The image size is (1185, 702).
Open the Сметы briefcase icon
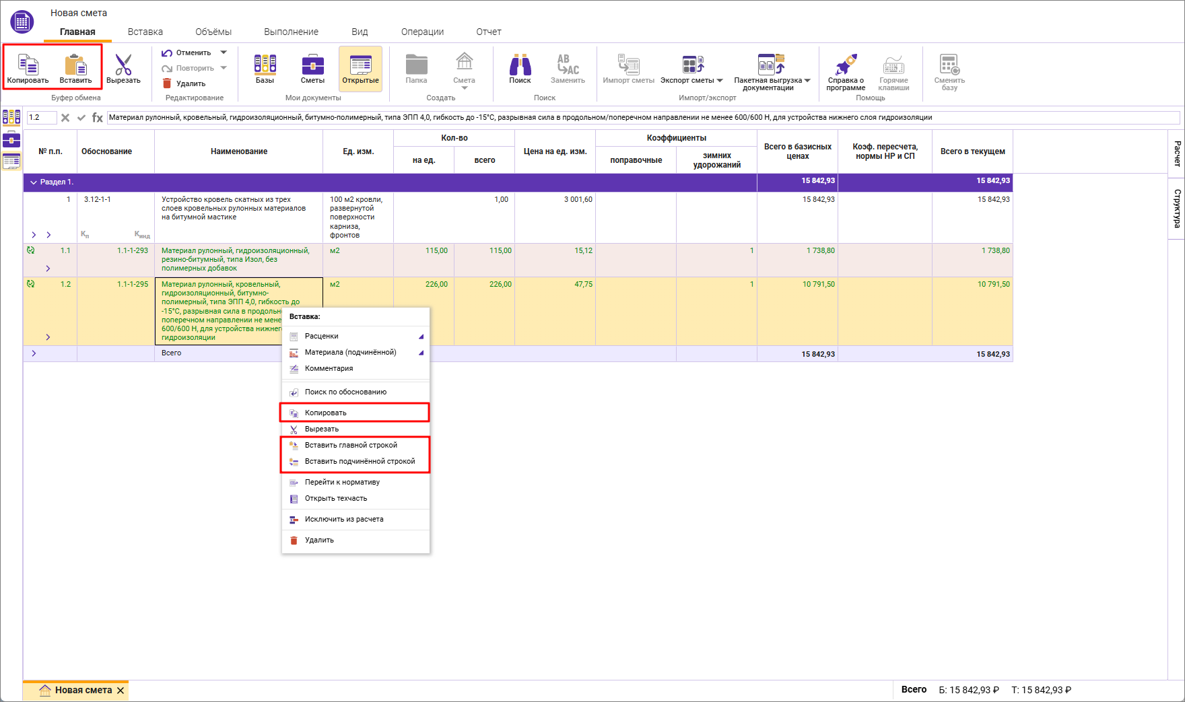(x=312, y=66)
